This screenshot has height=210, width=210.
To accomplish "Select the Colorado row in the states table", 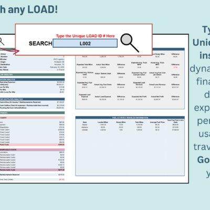I will click(130, 130).
